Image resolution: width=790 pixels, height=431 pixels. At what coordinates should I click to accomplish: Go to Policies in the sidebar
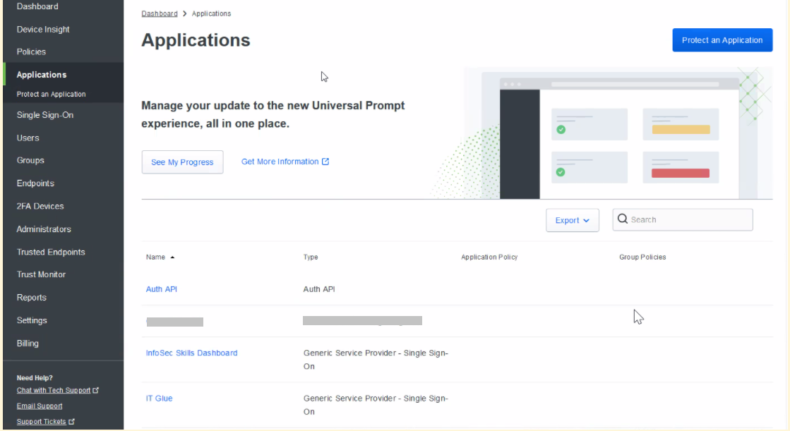(x=31, y=51)
